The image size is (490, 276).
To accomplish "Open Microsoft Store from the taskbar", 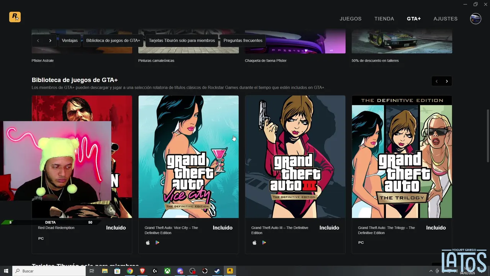I will 118,271.
